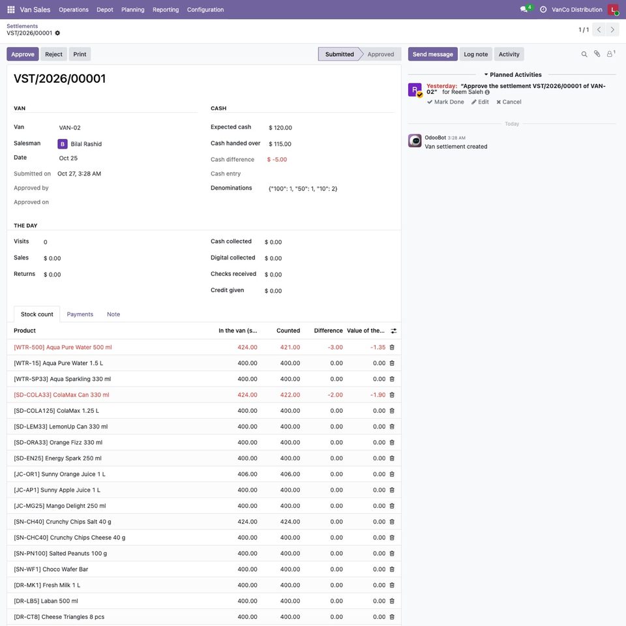The width and height of the screenshot is (626, 626).
Task: Go to the next record arrow
Action: click(612, 29)
